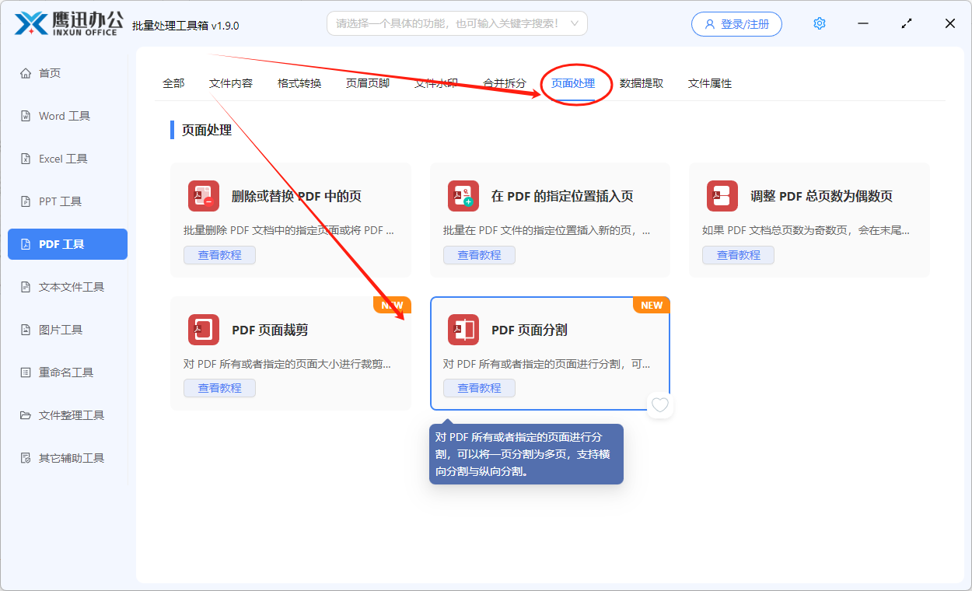Open Excel 工具 in the sidebar
This screenshot has height=591, width=972.
point(68,159)
